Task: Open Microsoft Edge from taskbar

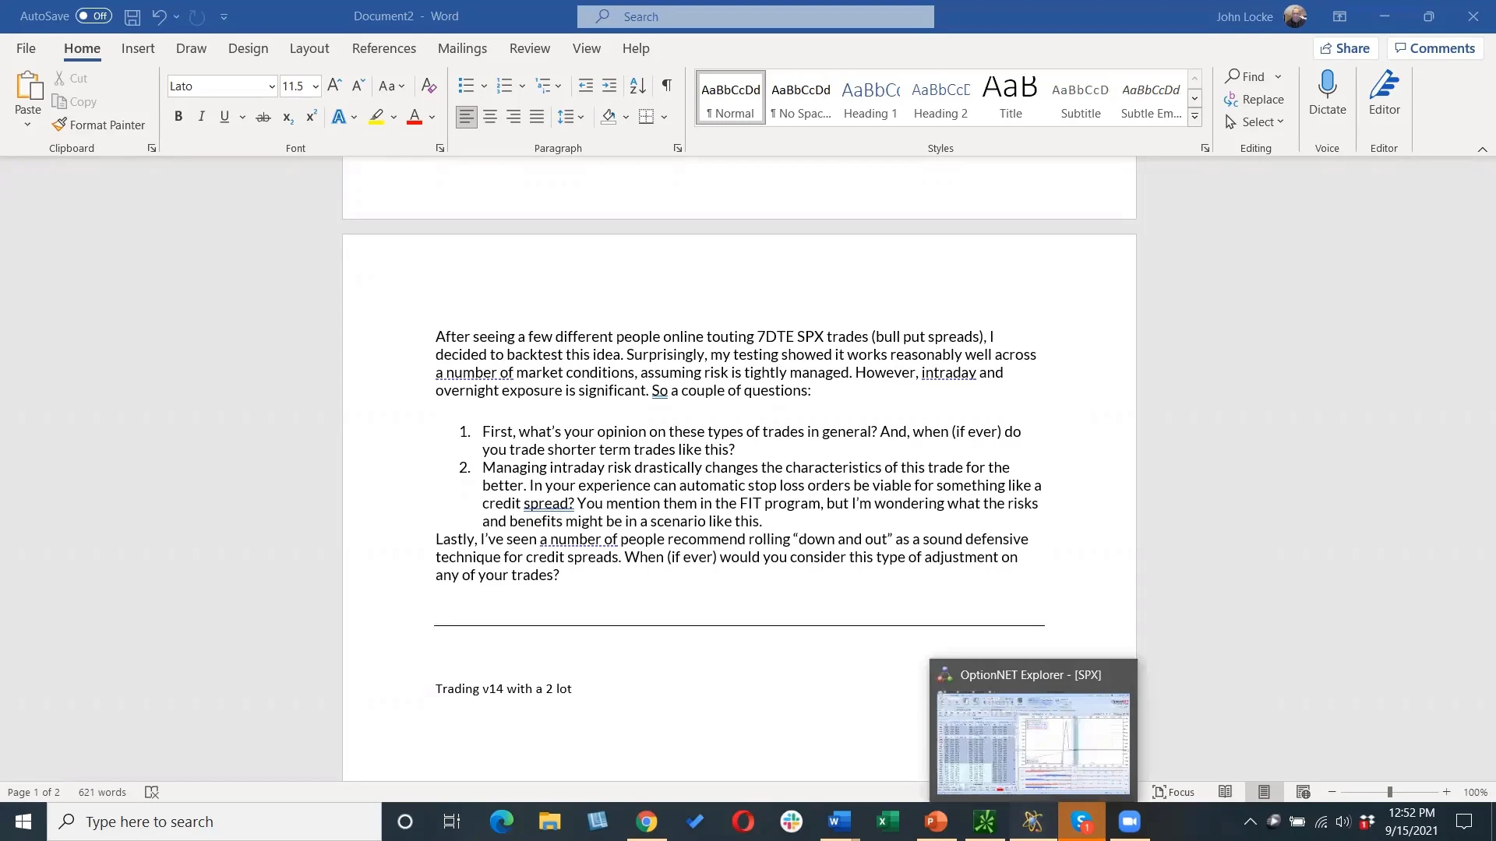Action: 501,822
